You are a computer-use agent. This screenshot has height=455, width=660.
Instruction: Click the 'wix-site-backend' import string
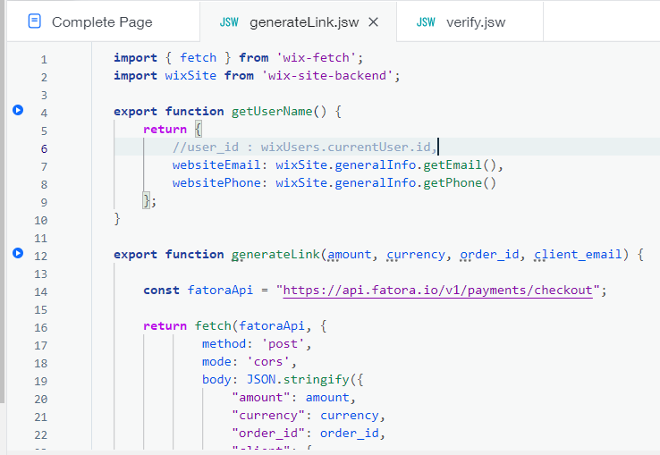coord(327,76)
